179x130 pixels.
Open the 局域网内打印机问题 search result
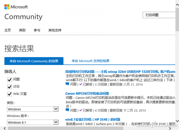pos(120,72)
